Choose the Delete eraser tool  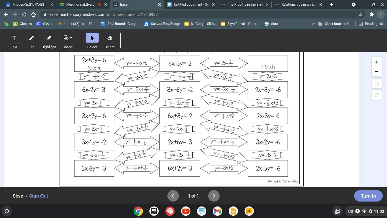109,41
